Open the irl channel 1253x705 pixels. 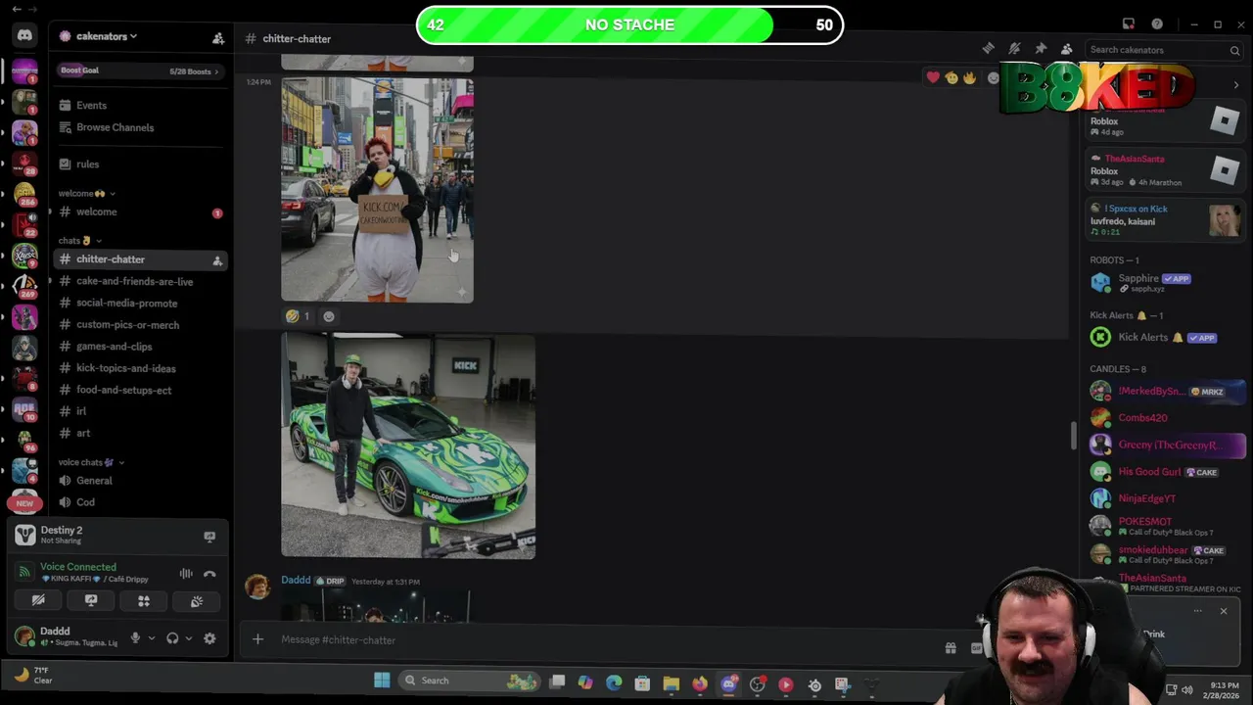81,412
